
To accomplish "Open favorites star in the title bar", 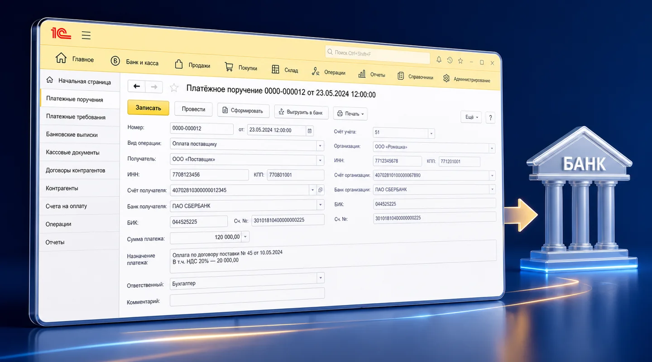I will [460, 61].
